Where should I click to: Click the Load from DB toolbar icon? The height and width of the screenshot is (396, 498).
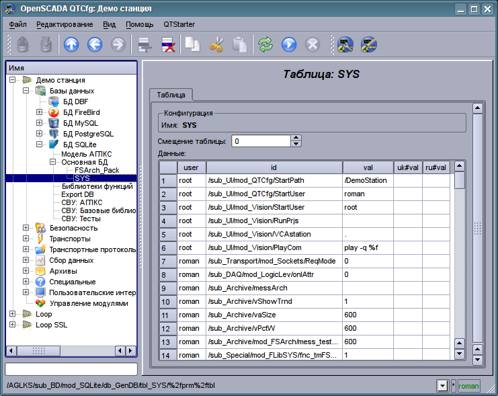(x=22, y=44)
